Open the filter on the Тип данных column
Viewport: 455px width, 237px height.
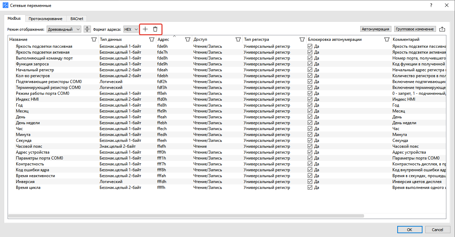click(x=151, y=39)
